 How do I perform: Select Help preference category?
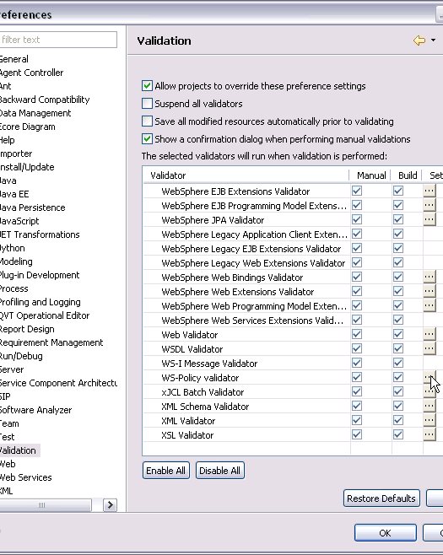click(x=7, y=140)
